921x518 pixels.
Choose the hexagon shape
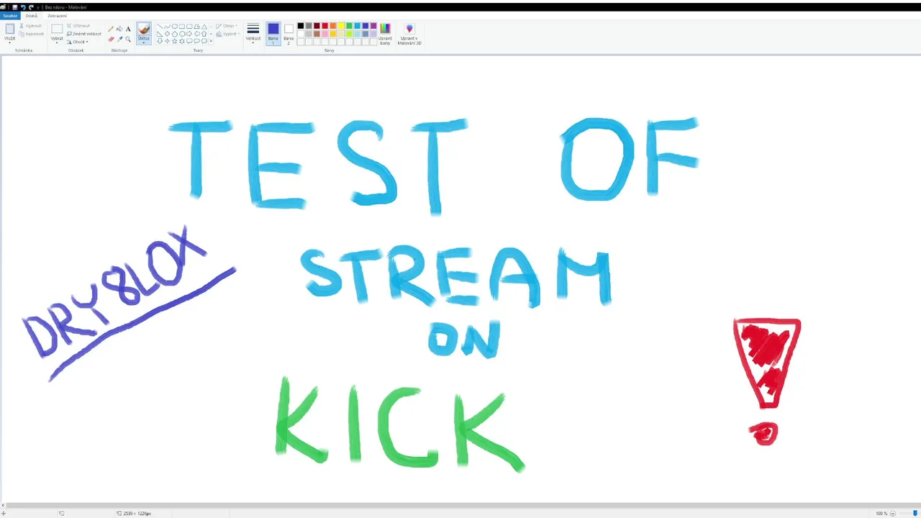click(182, 34)
